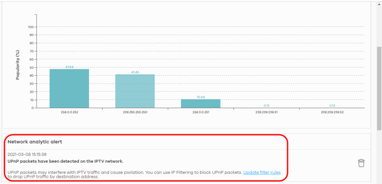Click the vertical scrollbar thumb

click(379, 89)
